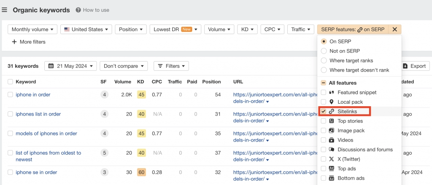Screen dimensions: 432x185
Task: Click the Local pack pin icon
Action: coord(332,102)
